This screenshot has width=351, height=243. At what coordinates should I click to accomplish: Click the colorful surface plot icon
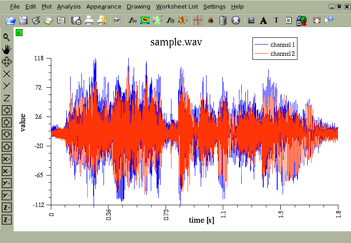[x=145, y=20]
